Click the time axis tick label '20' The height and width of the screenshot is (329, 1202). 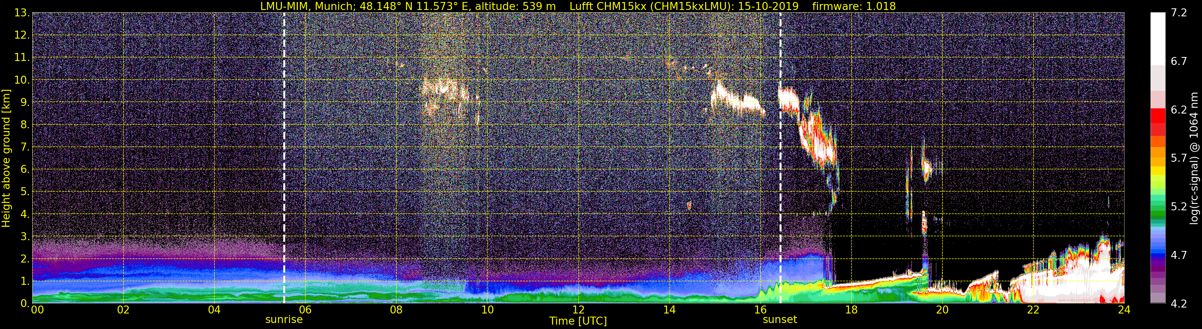pyautogui.click(x=942, y=310)
